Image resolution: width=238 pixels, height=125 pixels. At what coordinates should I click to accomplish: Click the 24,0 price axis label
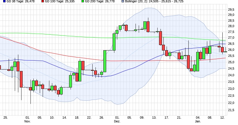(x=231, y=75)
